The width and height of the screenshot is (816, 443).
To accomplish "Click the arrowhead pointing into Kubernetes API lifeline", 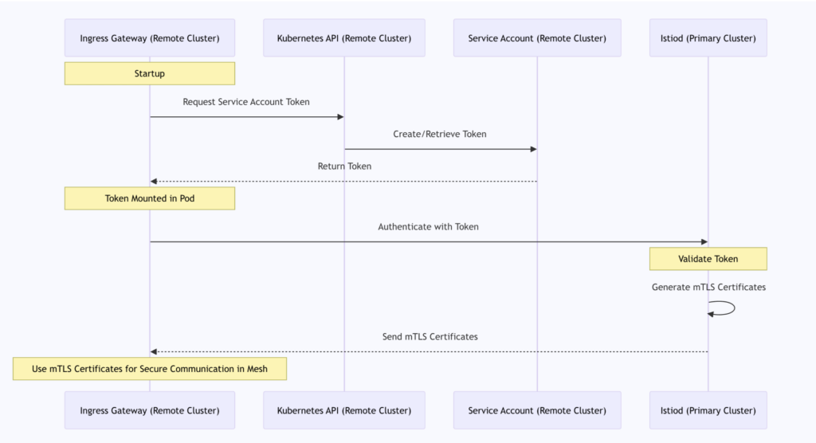I will pyautogui.click(x=339, y=117).
